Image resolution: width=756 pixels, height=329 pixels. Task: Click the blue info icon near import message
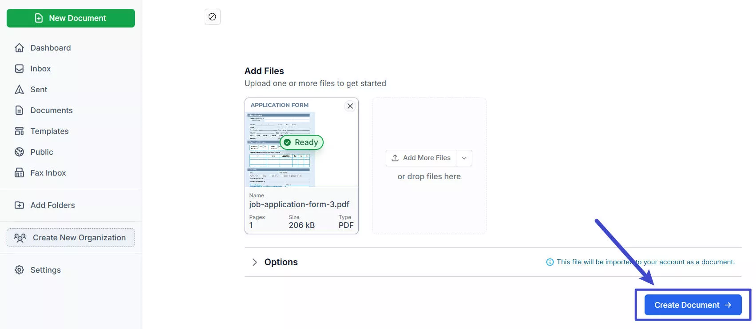tap(550, 262)
